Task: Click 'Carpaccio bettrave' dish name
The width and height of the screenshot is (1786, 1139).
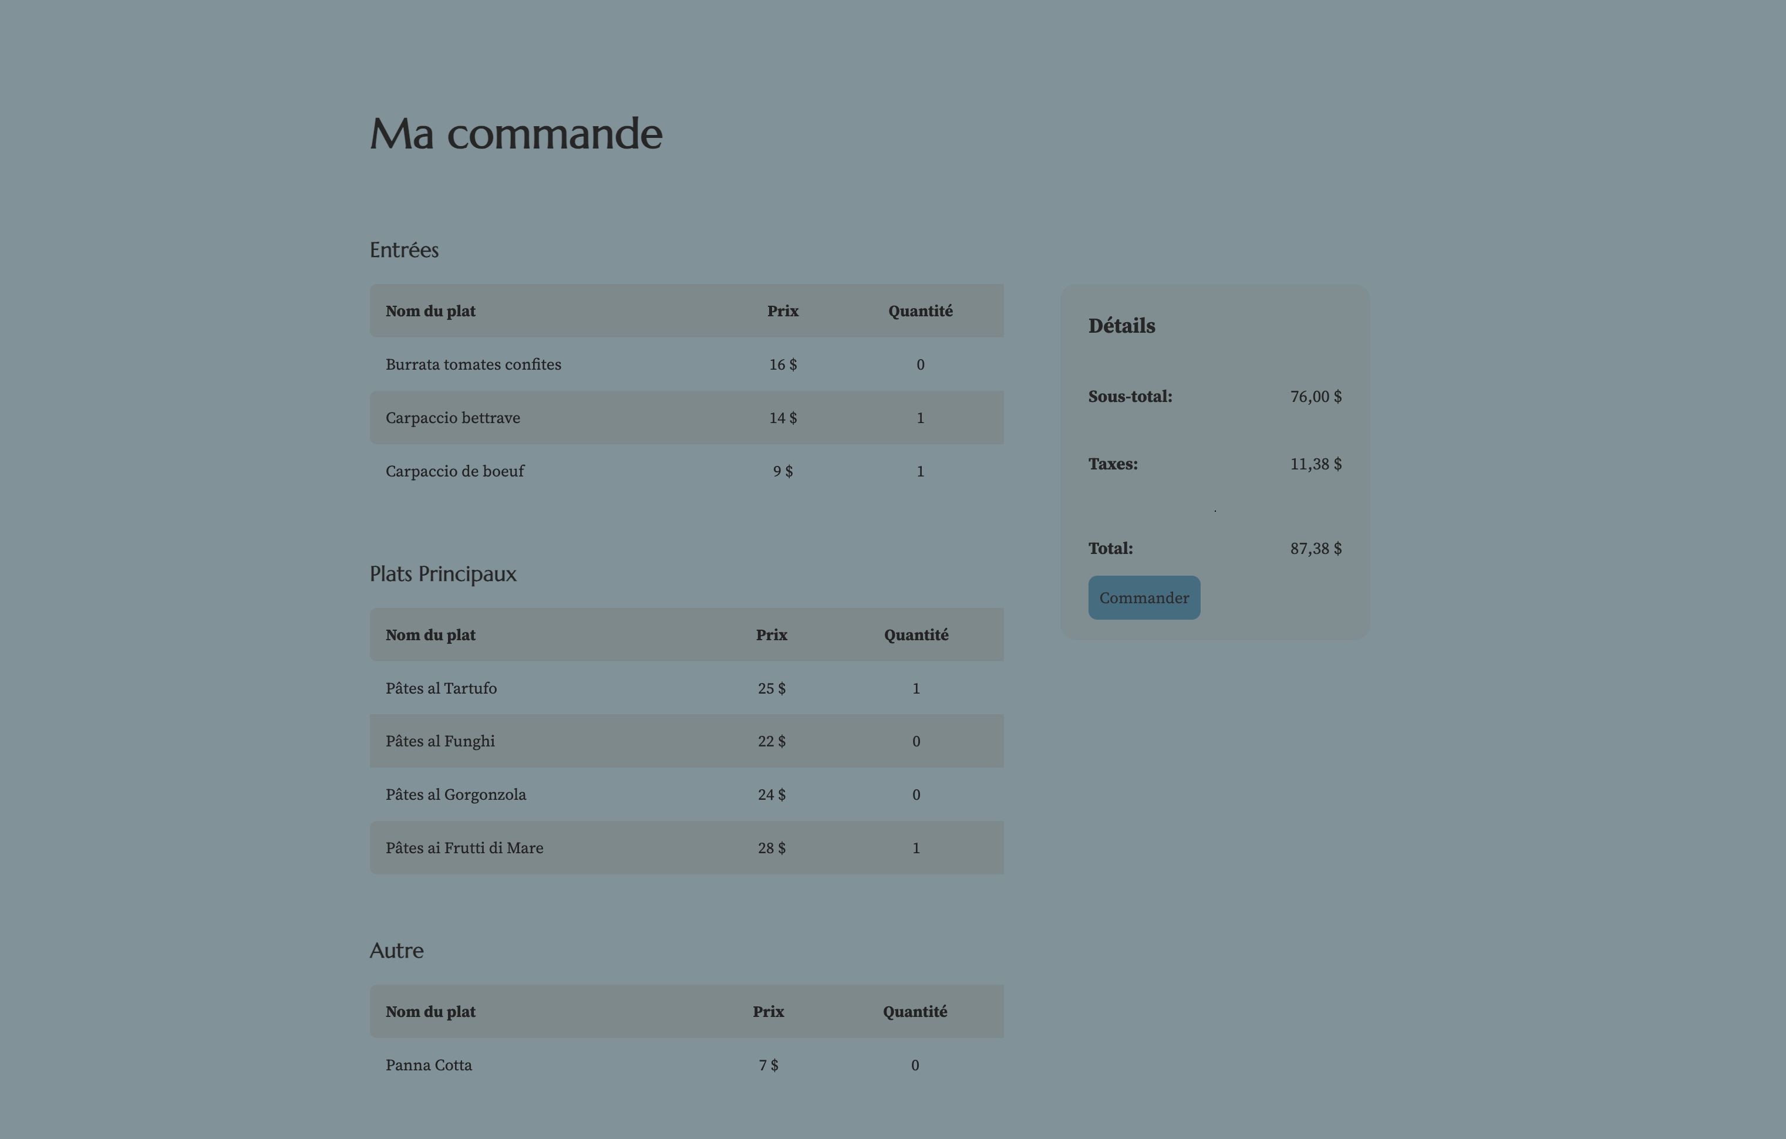Action: (x=453, y=417)
